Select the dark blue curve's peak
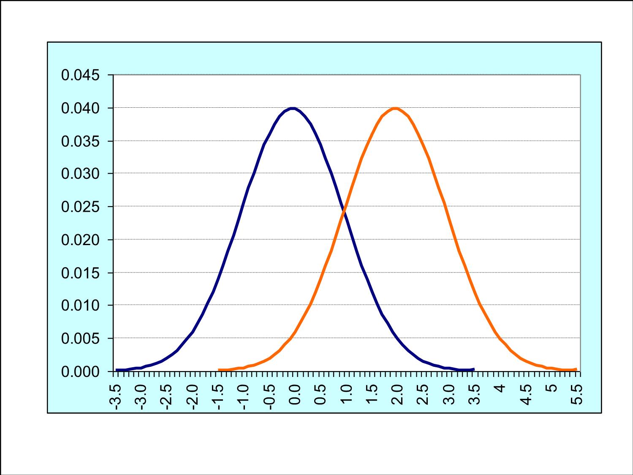Screen dimensions: 633x475 click(293, 108)
